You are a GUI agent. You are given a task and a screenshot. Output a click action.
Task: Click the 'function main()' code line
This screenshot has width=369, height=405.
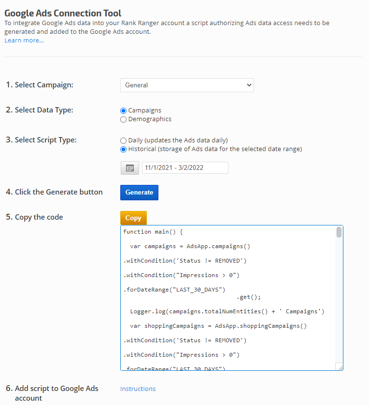point(153,232)
